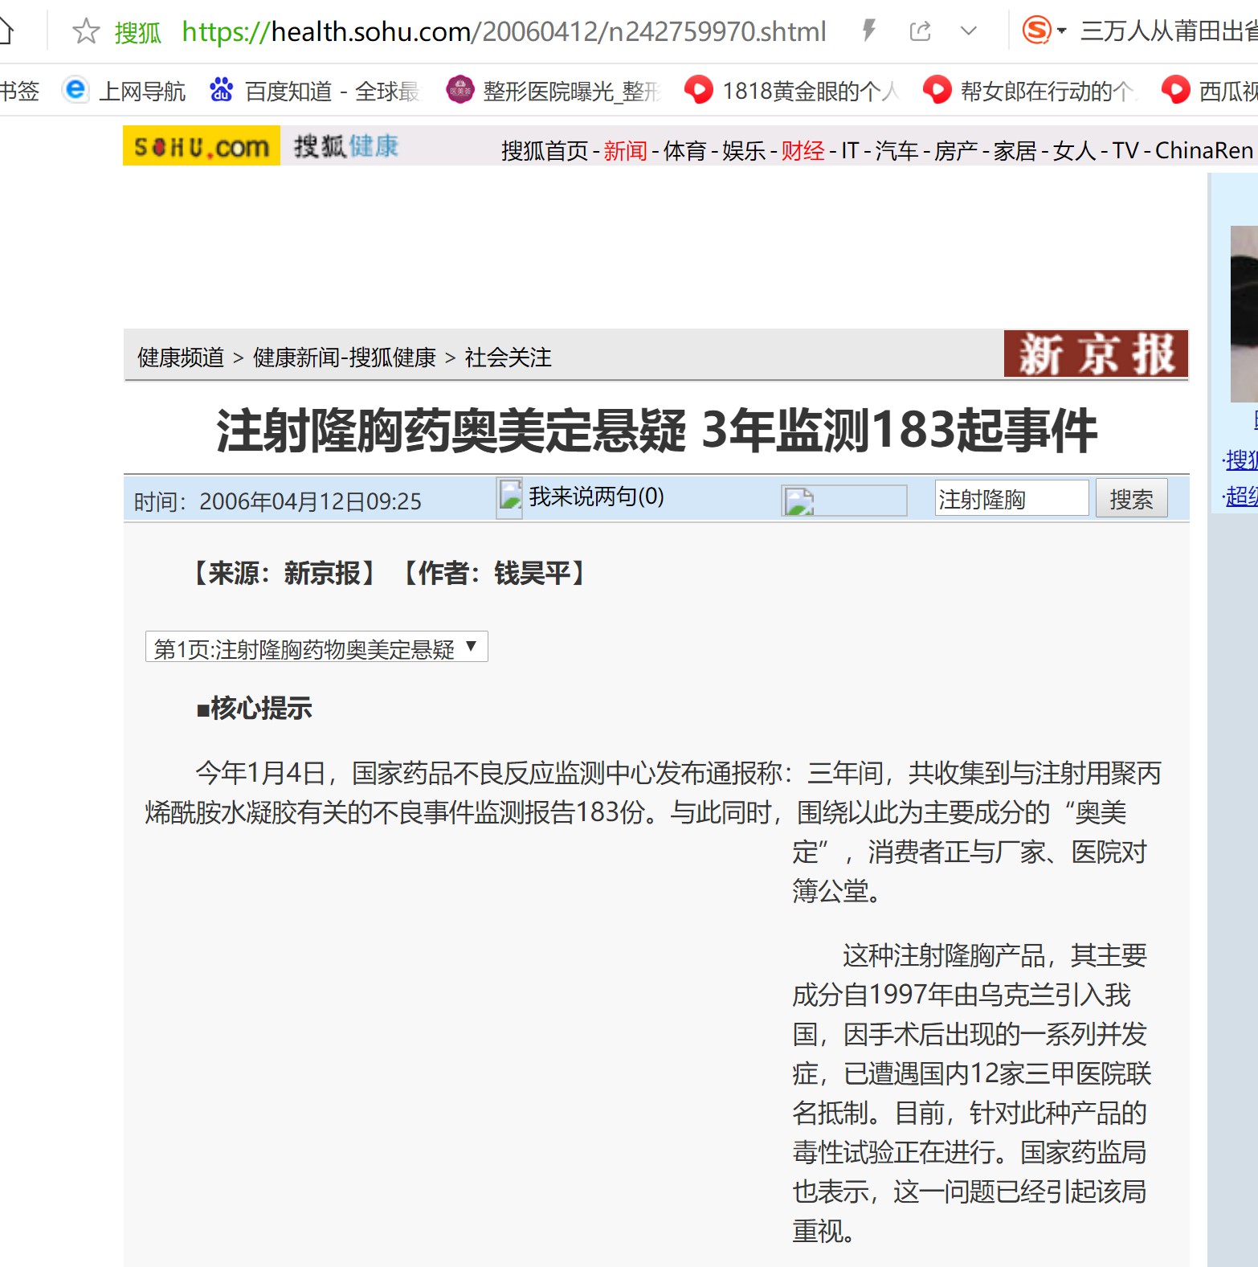This screenshot has width=1258, height=1267.
Task: Click the 注射隆胸 search input field
Action: [1011, 498]
